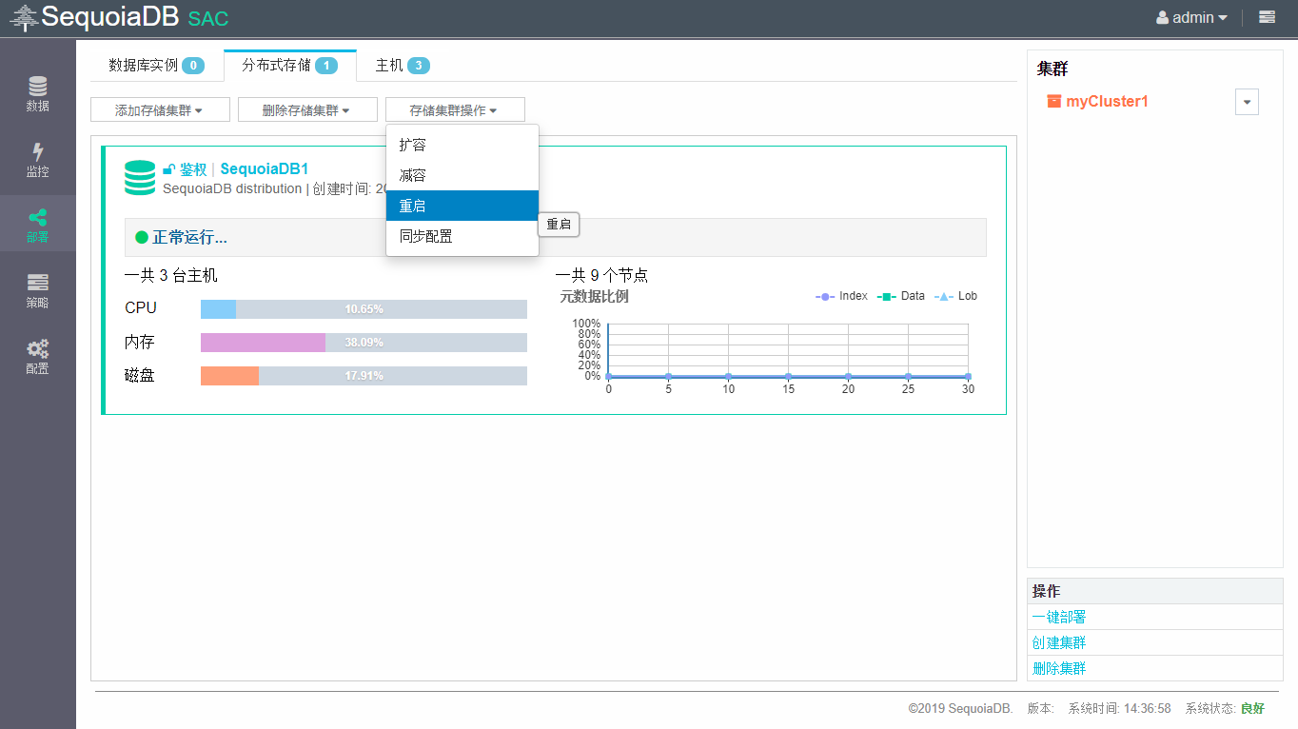1298x729 pixels.
Task: Click the ©2019 SequoiaDB. footer text
Action: pos(960,709)
